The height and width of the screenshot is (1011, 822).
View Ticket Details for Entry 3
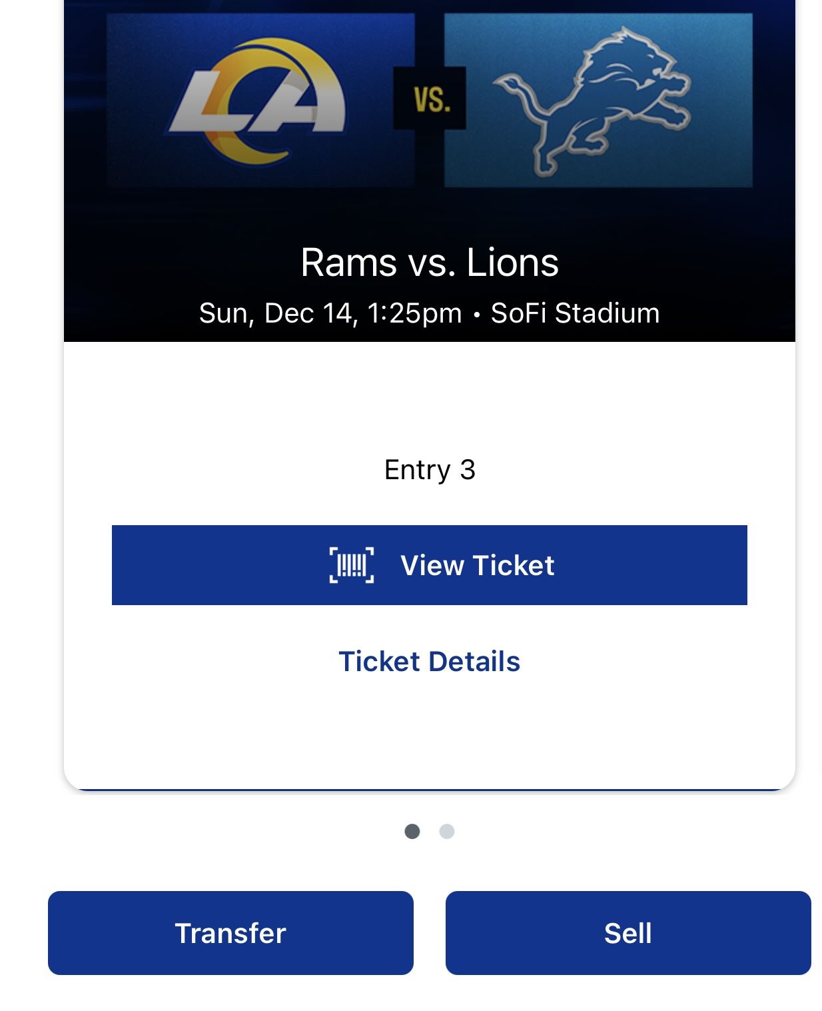pos(430,660)
